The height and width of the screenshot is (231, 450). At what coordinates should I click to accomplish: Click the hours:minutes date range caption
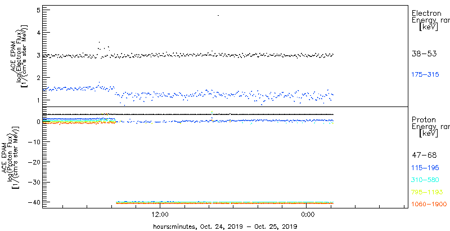[x=225, y=226]
